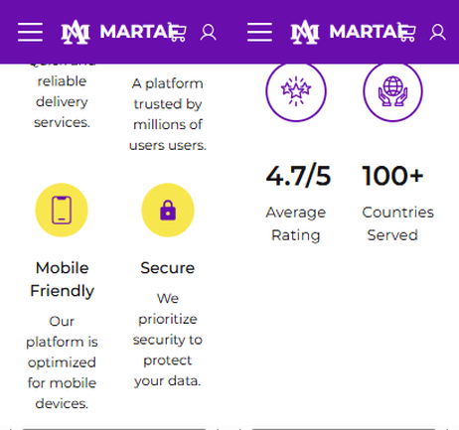Screen dimensions: 459x430
Task: Click the left Marta logo emblem
Action: pos(76,32)
